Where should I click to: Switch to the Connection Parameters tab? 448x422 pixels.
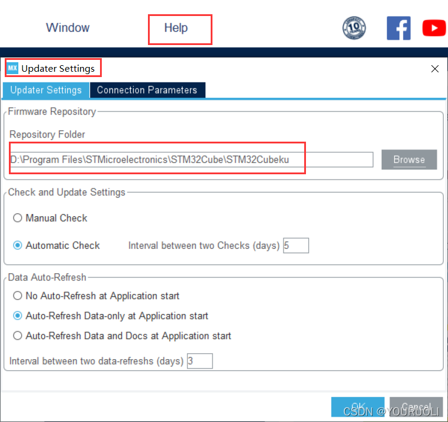coord(147,90)
